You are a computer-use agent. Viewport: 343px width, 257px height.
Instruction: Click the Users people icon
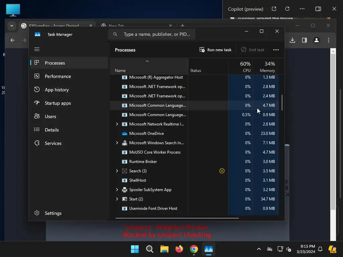pyautogui.click(x=37, y=116)
